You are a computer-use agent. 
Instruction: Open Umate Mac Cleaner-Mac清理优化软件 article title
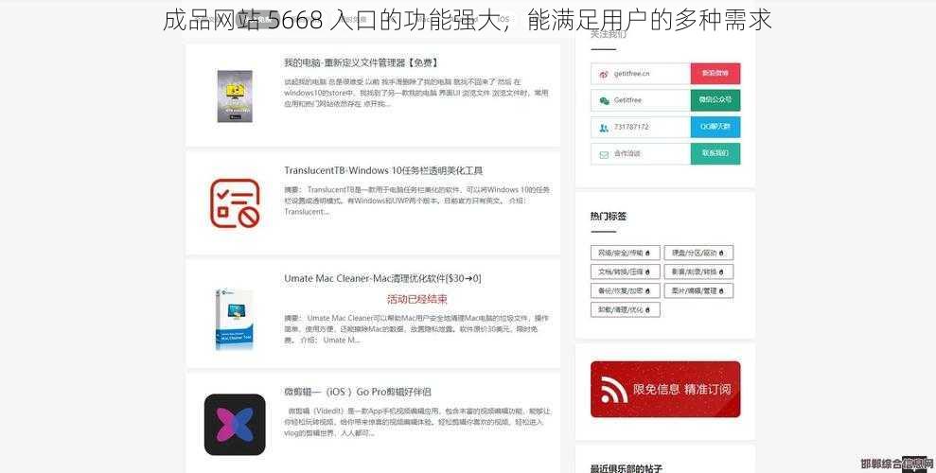382,278
